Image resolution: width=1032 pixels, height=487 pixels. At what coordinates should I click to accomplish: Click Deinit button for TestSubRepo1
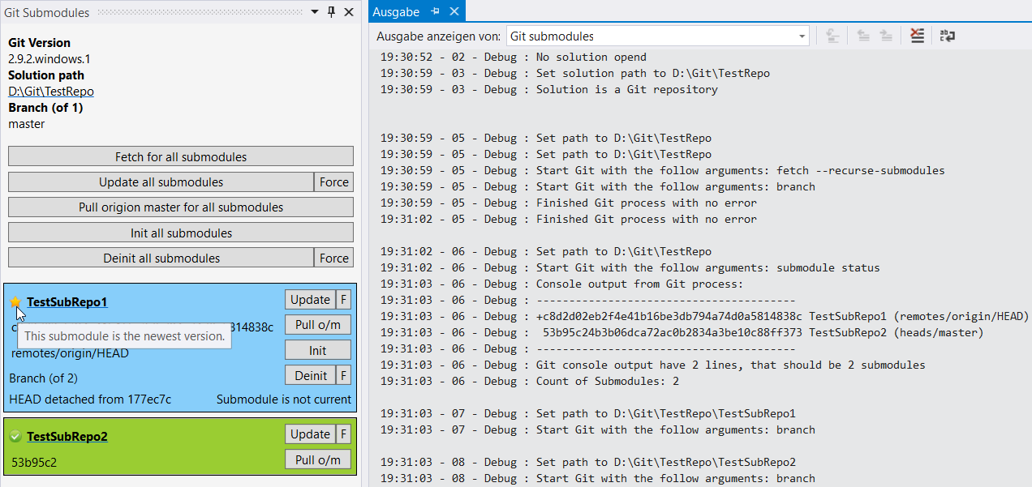[310, 375]
